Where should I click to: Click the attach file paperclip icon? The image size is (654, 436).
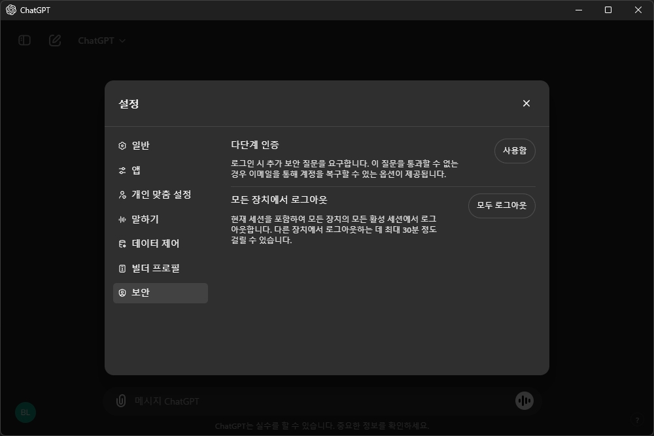121,401
